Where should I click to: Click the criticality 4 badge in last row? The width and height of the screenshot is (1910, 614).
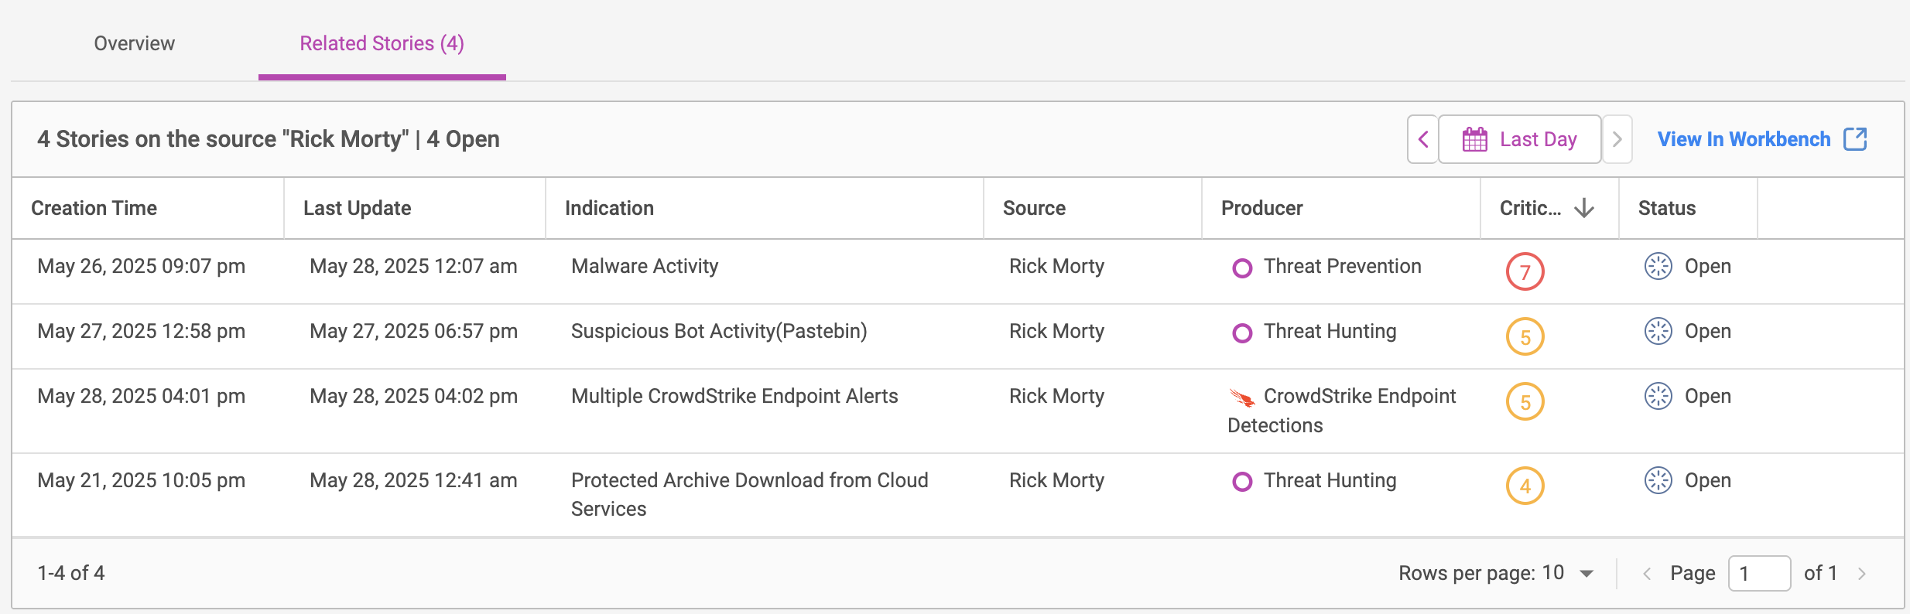point(1525,486)
